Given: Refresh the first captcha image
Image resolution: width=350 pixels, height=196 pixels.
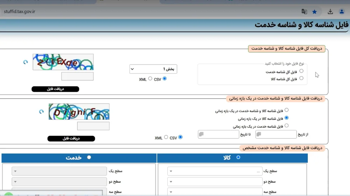Looking at the screenshot, I should 26,62.
